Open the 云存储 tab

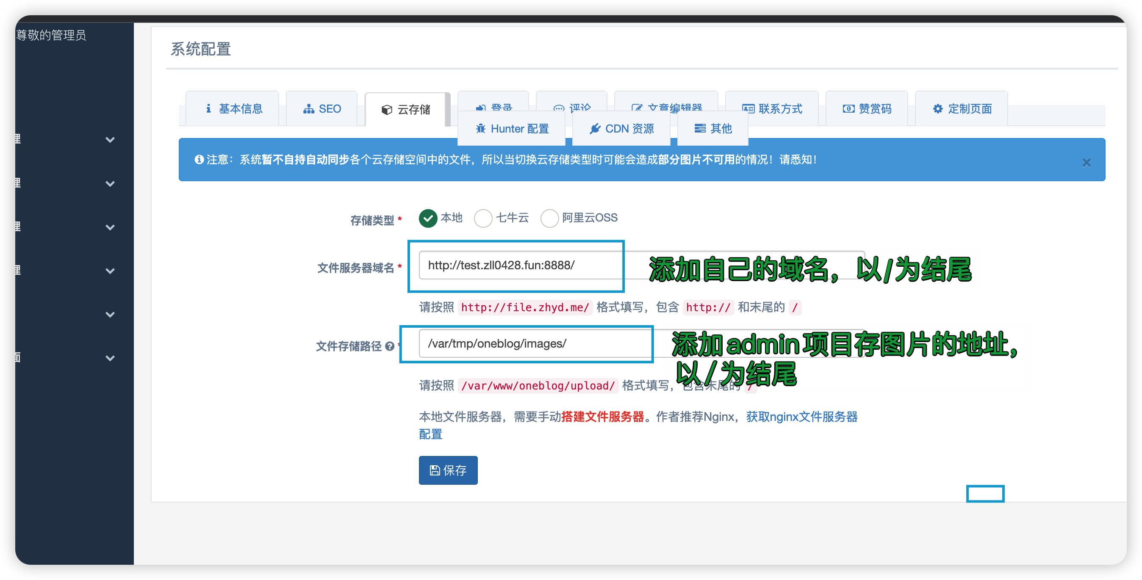406,110
